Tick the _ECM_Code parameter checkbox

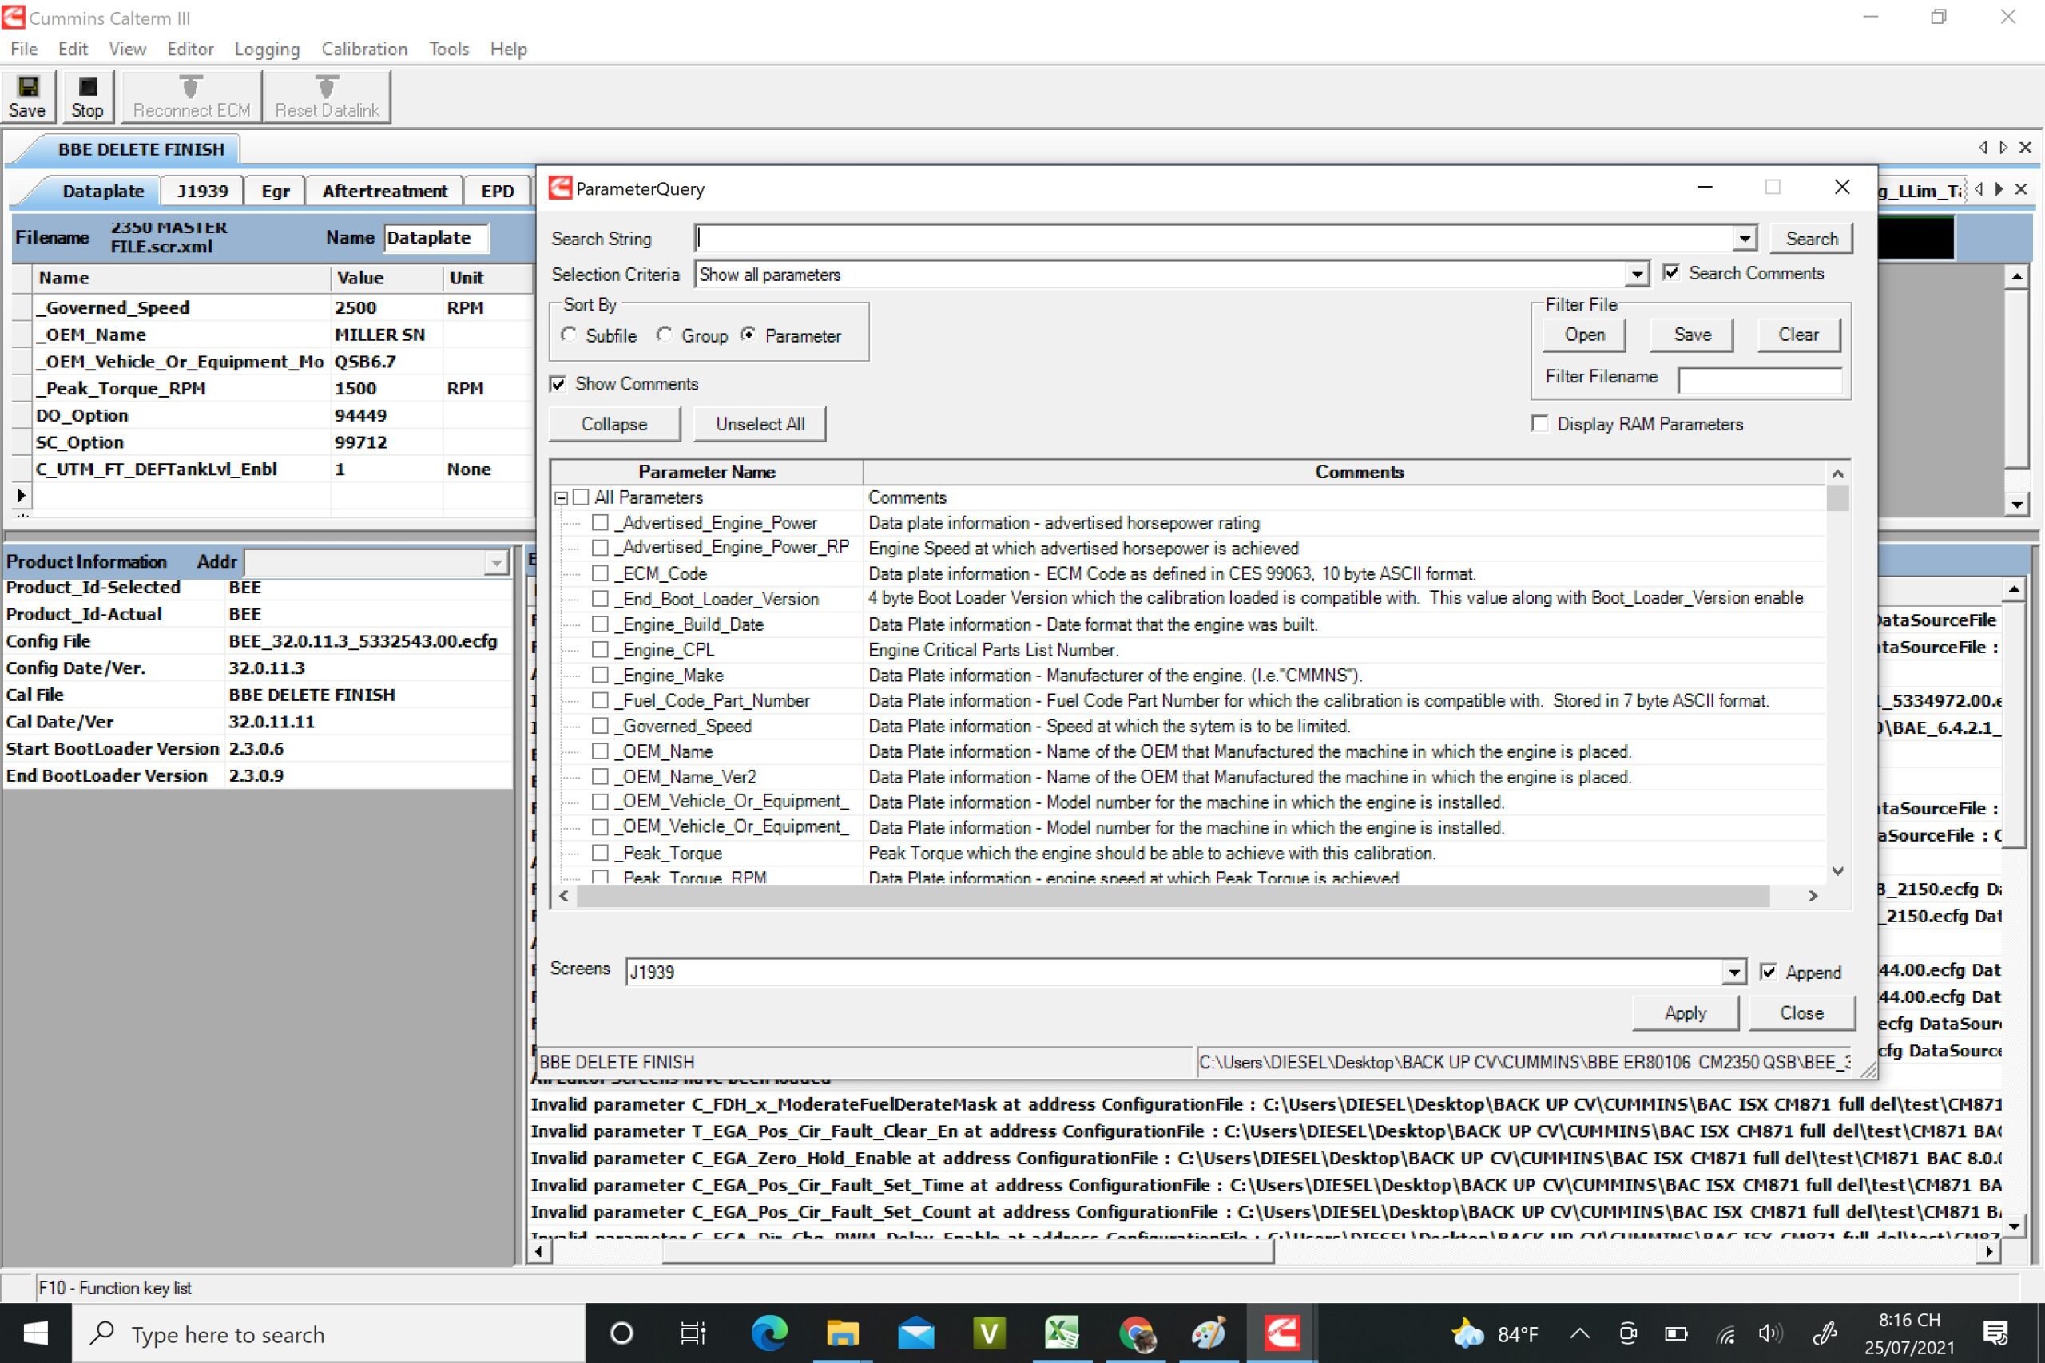[x=600, y=574]
